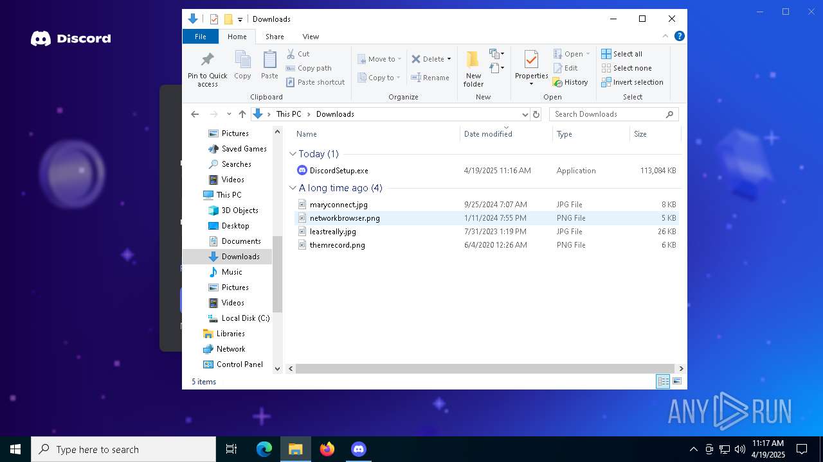This screenshot has height=462, width=823.
Task: Open Discord from taskbar
Action: [x=359, y=449]
